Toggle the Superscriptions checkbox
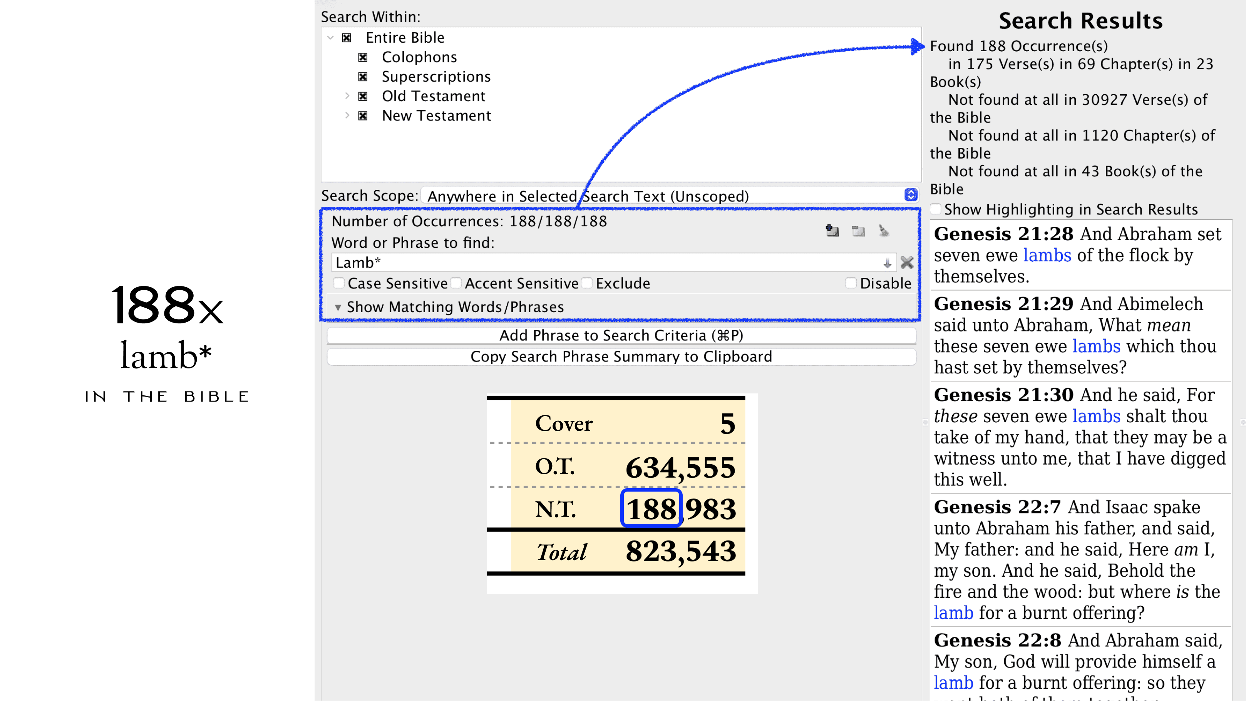1246x701 pixels. pos(363,77)
